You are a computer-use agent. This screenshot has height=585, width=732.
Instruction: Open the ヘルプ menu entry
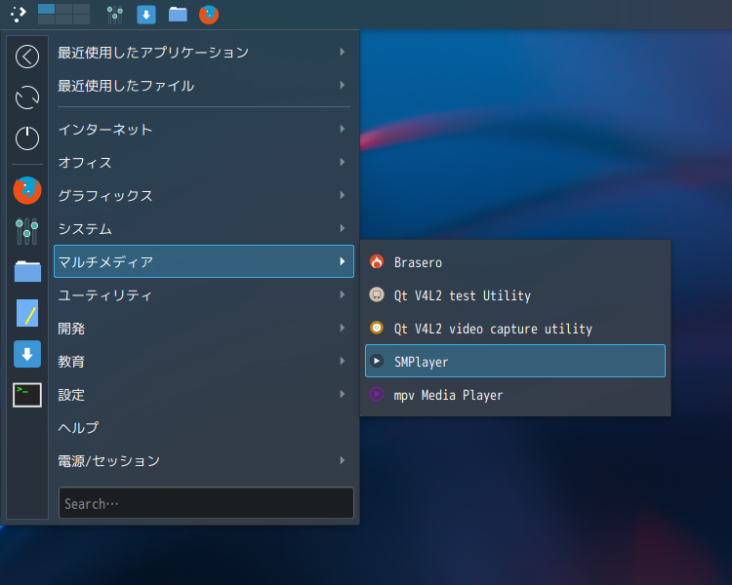click(x=204, y=427)
